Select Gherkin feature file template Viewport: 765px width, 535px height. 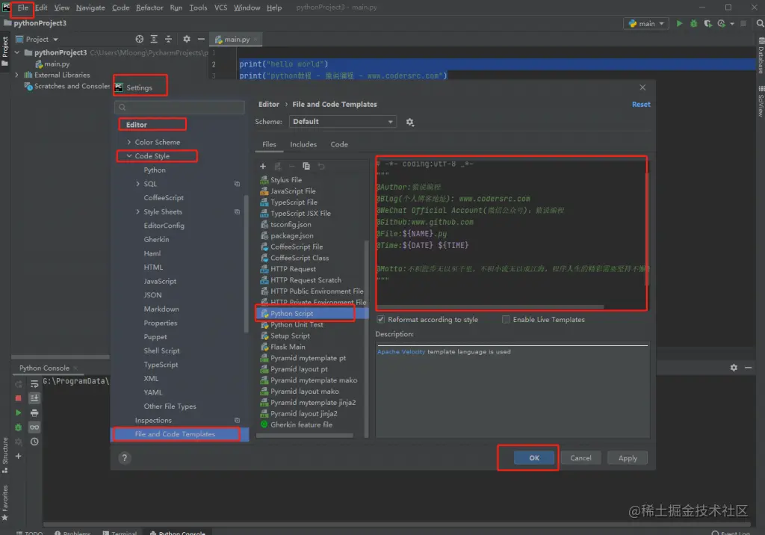point(302,424)
